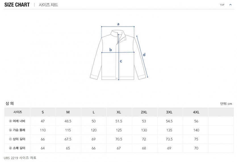Click the 'c' body length marker on diagram
Screen dimensions: 237x162
click(121, 61)
